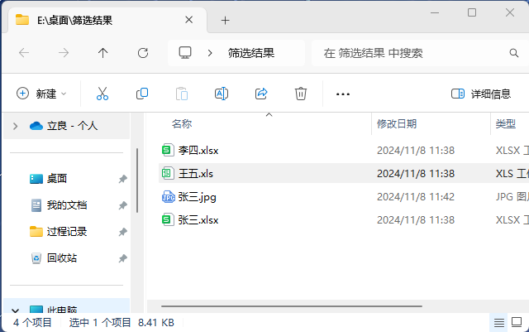
Task: Click the Cut scissors icon
Action: [x=102, y=94]
